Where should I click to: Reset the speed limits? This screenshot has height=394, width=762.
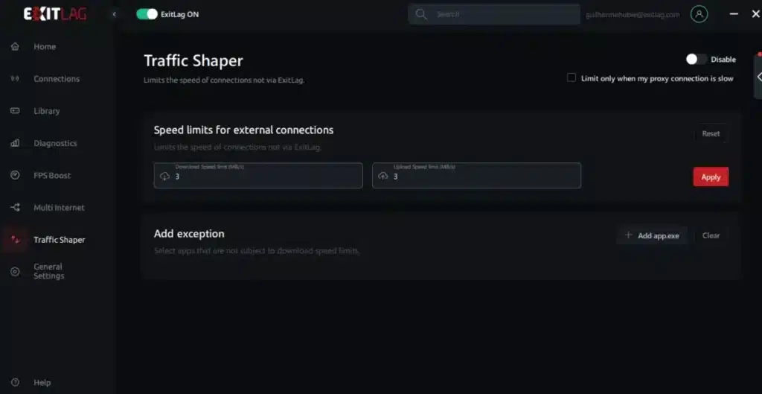point(711,134)
